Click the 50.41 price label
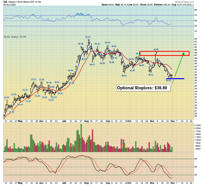 tap(97, 44)
